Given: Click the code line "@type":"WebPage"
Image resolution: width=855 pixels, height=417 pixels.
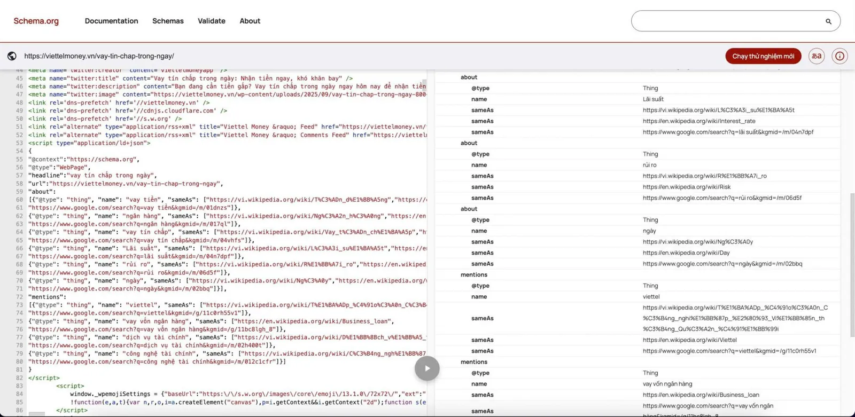Looking at the screenshot, I should point(59,167).
